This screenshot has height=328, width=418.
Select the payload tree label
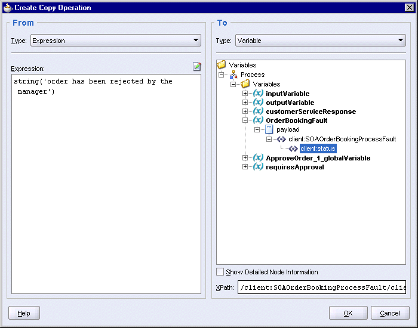click(288, 129)
